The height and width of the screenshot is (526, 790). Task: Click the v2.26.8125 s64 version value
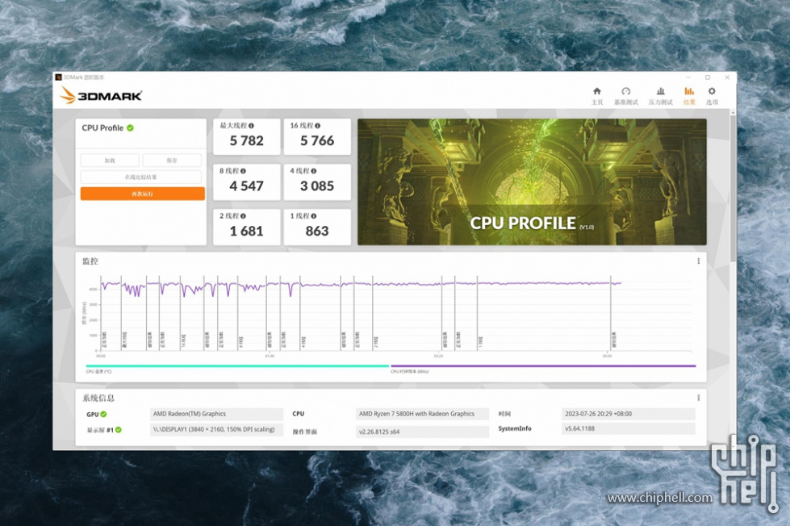(422, 432)
